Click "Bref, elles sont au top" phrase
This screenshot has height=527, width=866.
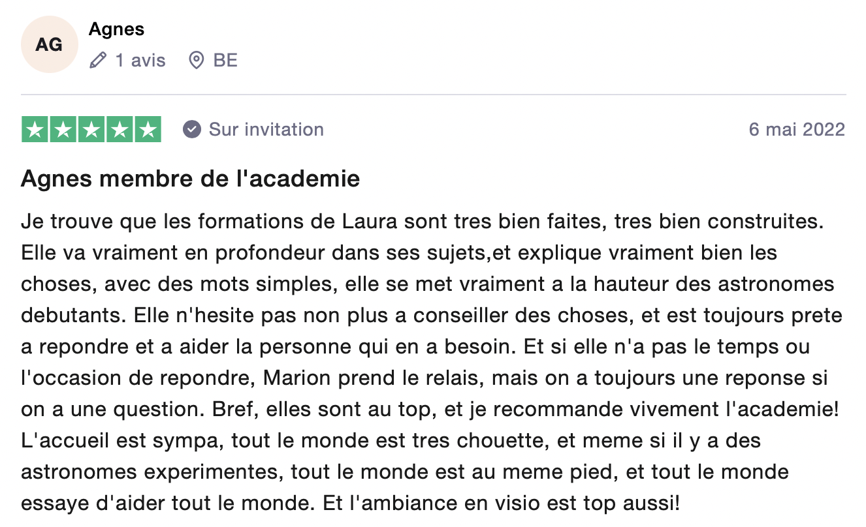318,410
